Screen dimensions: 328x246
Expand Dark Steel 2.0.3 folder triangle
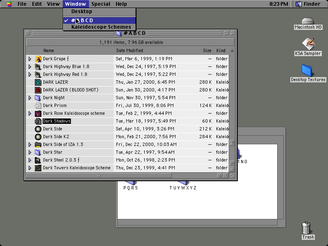(30, 160)
